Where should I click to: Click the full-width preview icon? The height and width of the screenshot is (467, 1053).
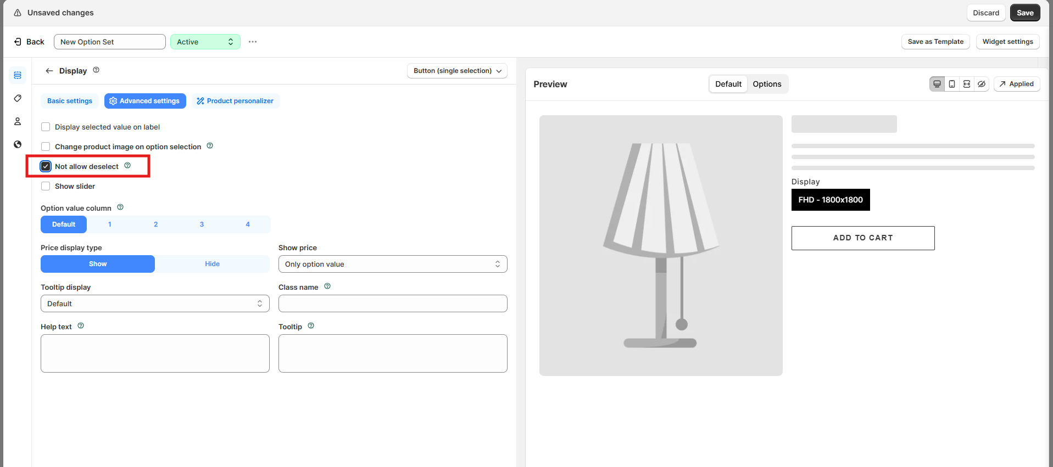(x=967, y=84)
